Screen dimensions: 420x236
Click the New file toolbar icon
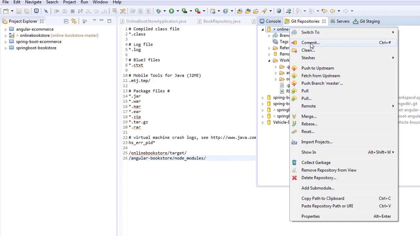(x=6, y=11)
